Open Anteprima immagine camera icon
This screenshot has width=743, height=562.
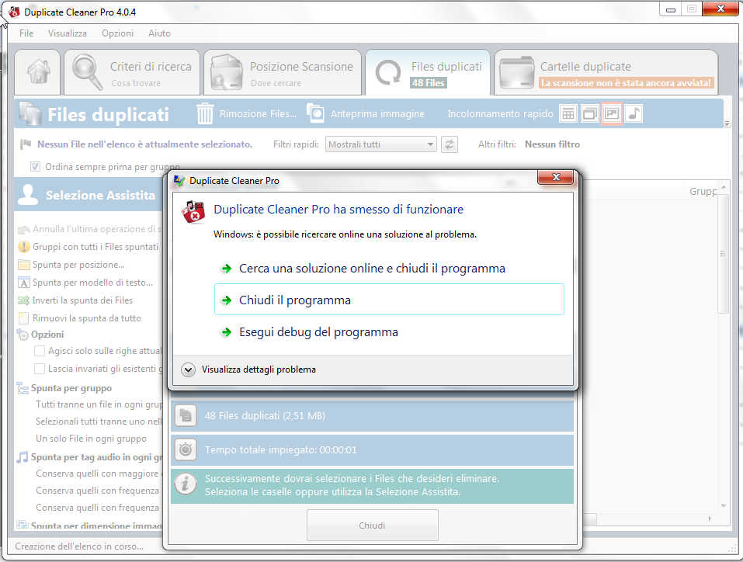(x=315, y=113)
